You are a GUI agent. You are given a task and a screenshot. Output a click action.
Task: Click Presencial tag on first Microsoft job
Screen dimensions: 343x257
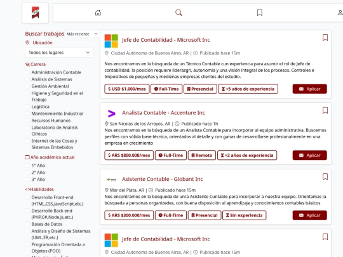click(x=200, y=89)
